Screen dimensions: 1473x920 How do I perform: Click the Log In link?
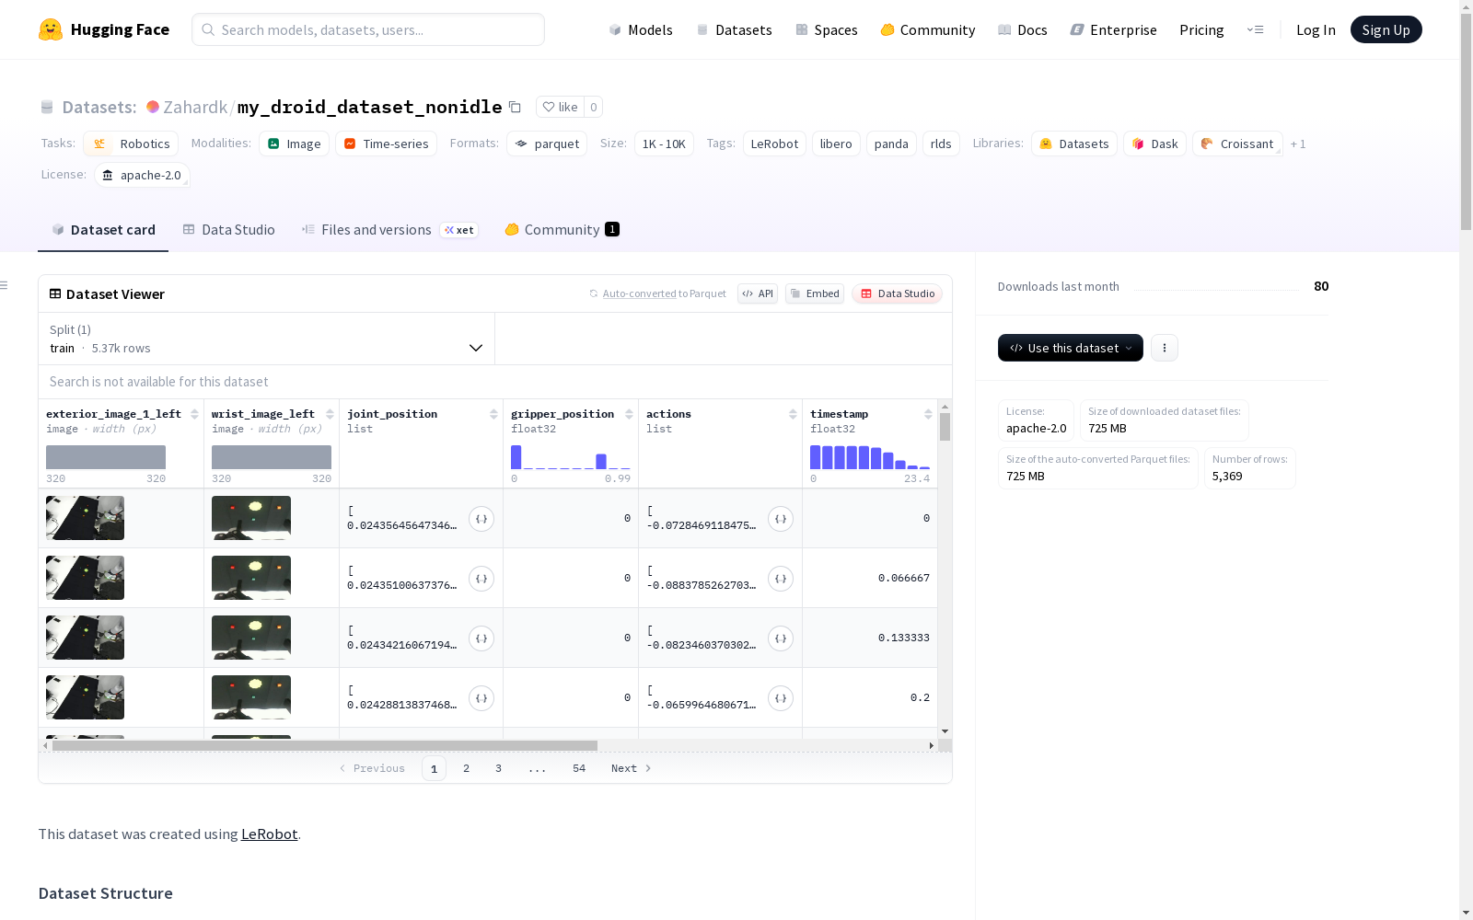(x=1316, y=29)
